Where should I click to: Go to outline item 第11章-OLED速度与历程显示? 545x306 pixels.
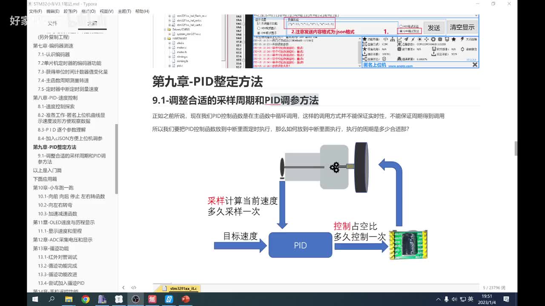click(64, 222)
